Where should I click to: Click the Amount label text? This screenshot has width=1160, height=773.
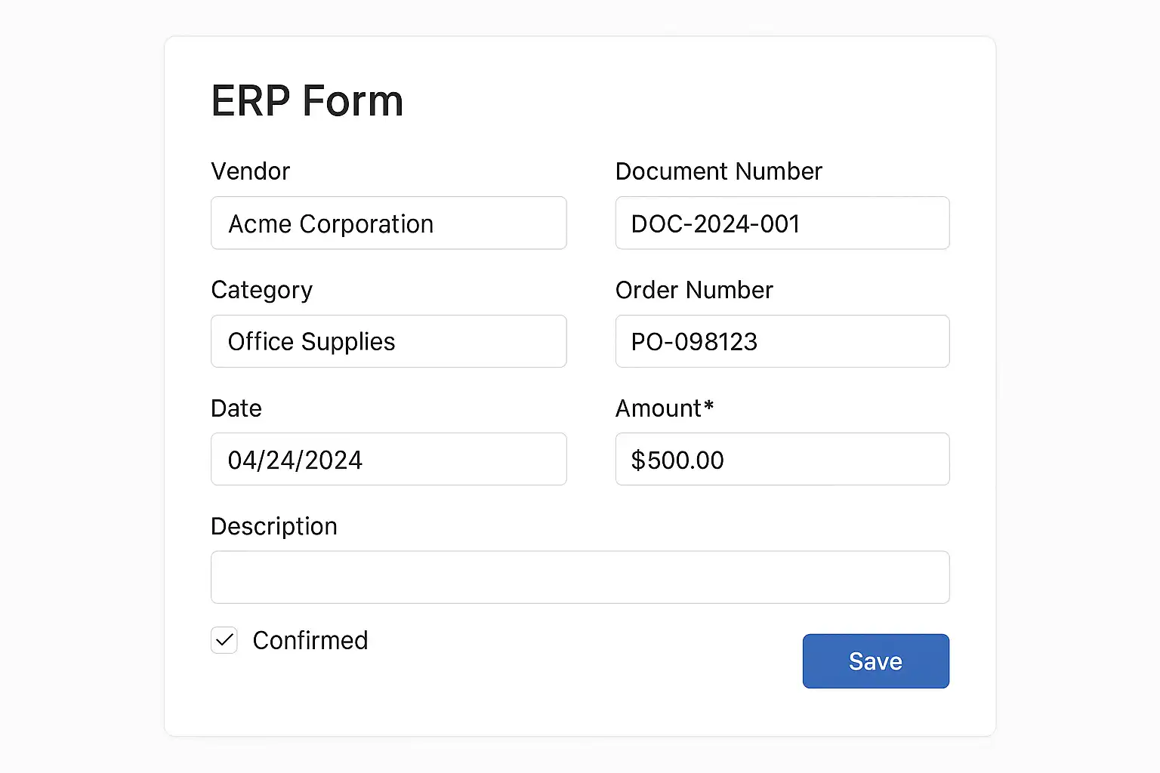(658, 408)
